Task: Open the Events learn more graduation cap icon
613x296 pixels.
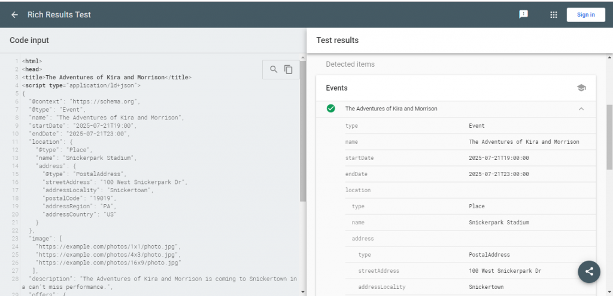Action: pyautogui.click(x=581, y=88)
